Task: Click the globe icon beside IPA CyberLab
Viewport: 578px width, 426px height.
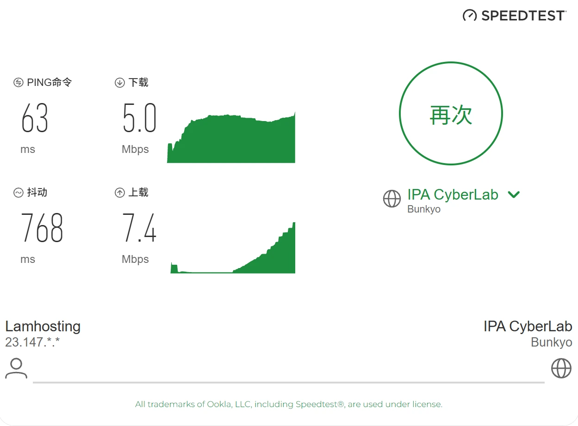Action: point(392,199)
